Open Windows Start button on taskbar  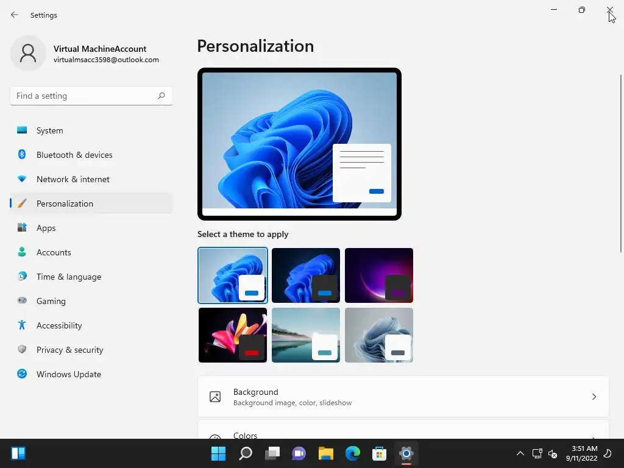pyautogui.click(x=218, y=453)
